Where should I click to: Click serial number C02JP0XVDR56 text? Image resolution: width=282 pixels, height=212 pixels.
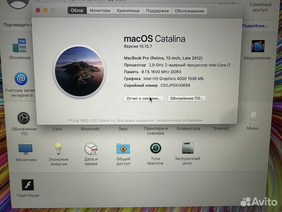pyautogui.click(x=175, y=86)
